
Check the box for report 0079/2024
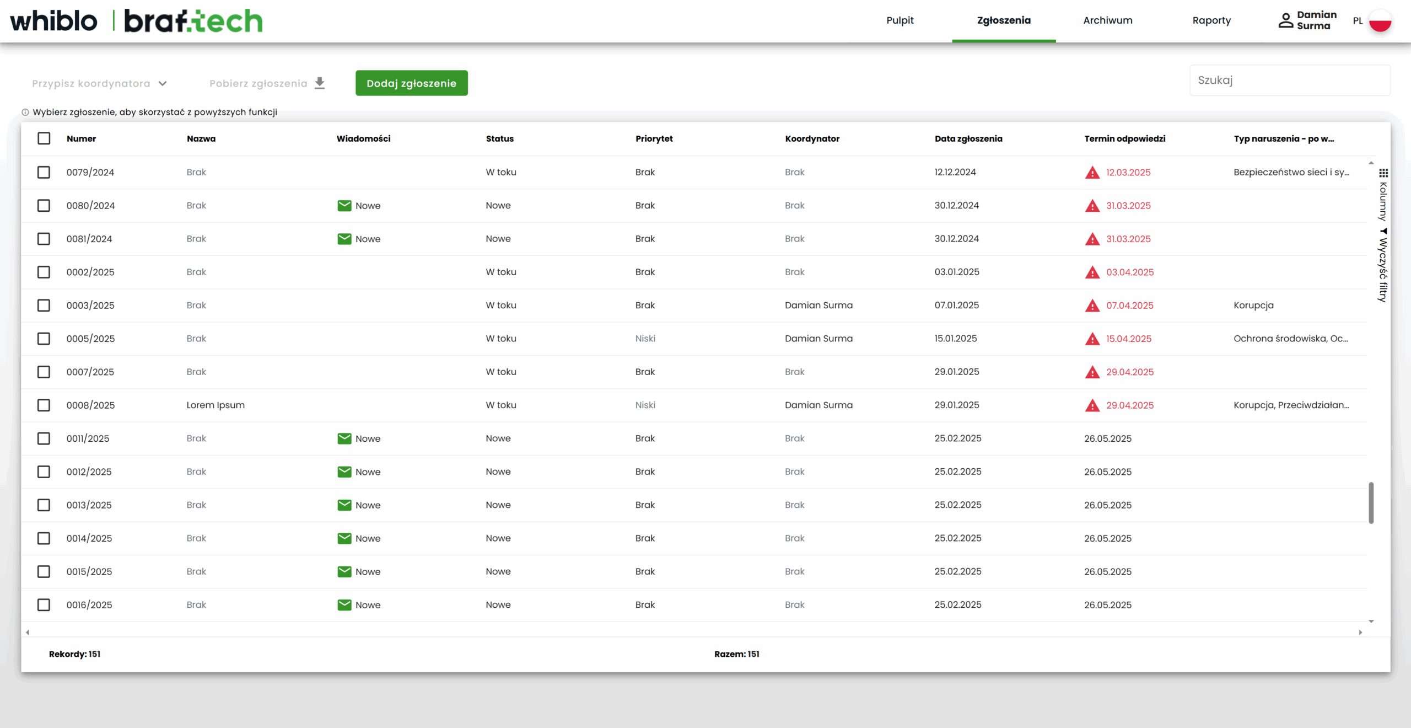(x=44, y=172)
